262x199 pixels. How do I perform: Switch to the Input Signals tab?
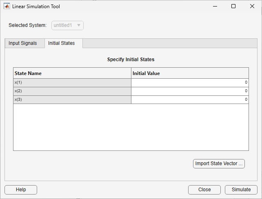pos(23,43)
